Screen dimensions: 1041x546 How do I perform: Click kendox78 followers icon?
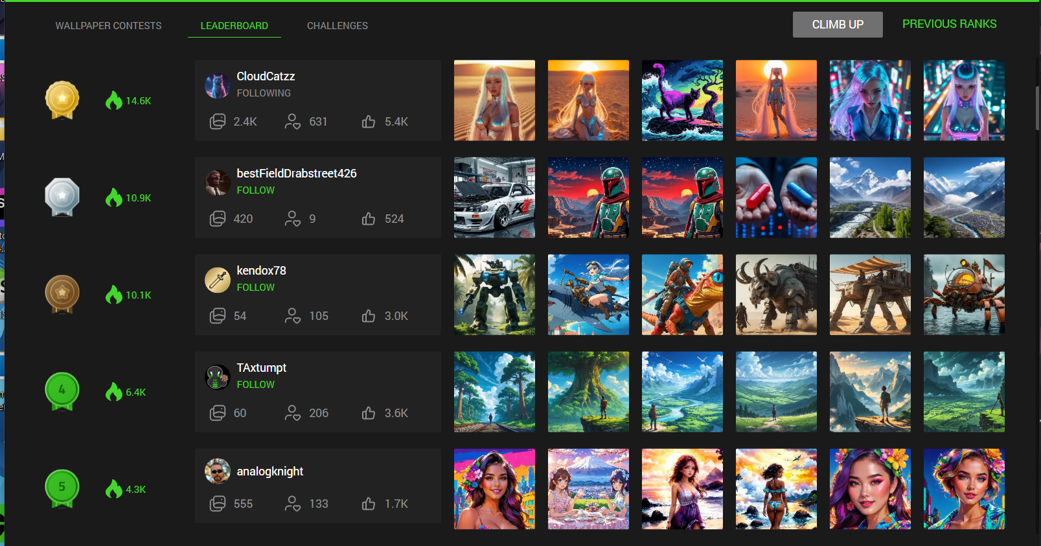[293, 315]
